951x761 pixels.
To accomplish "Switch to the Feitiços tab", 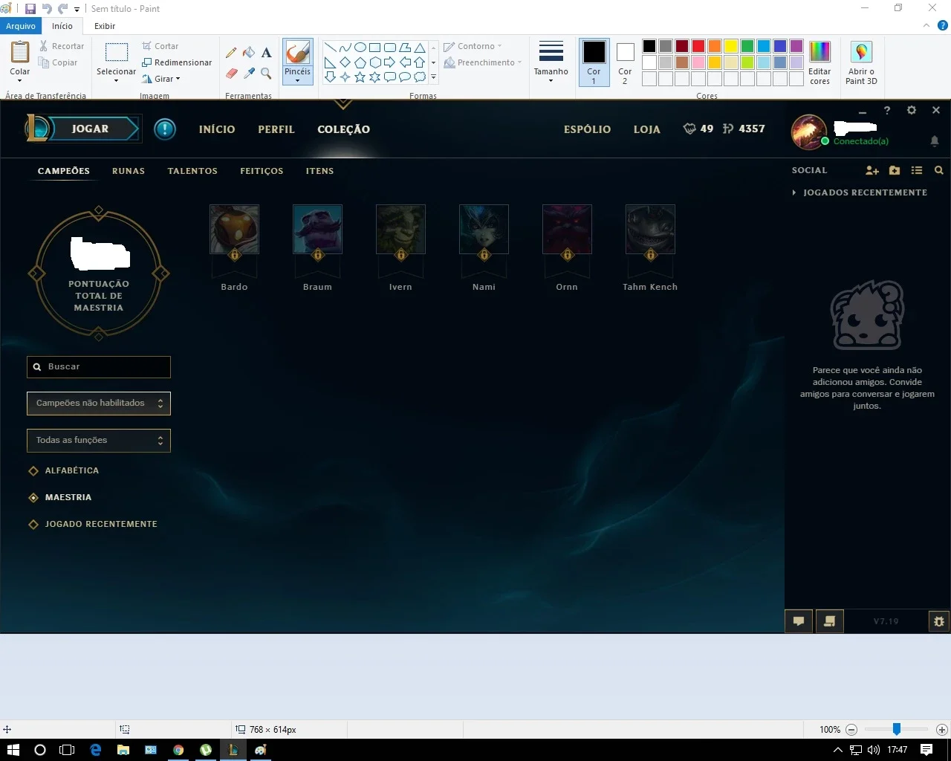I will [262, 171].
